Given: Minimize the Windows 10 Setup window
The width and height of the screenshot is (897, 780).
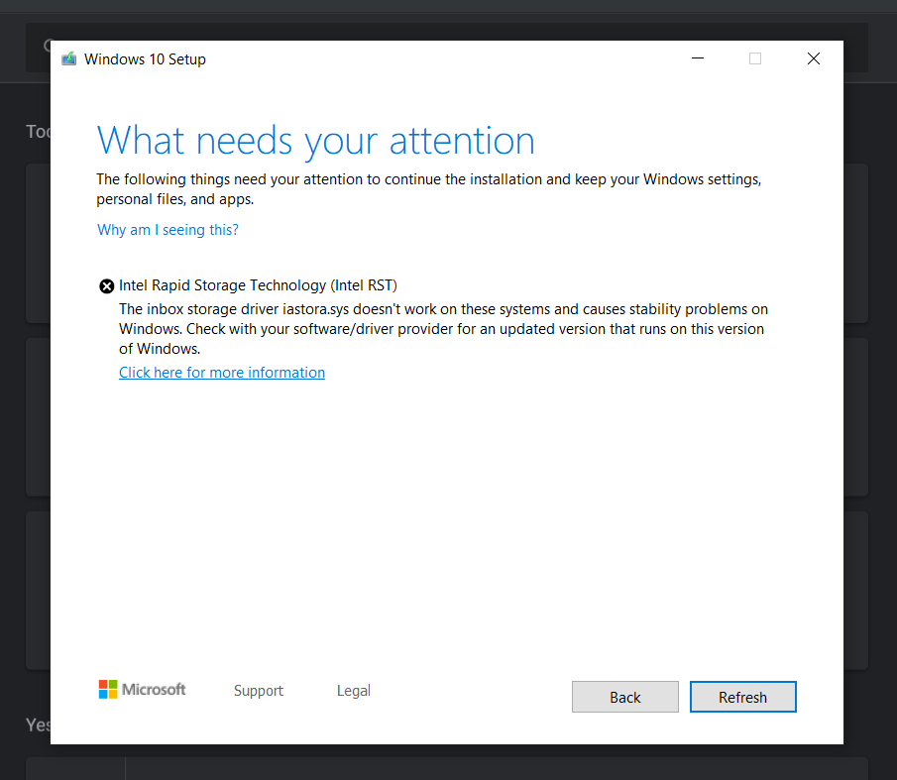Looking at the screenshot, I should pyautogui.click(x=697, y=59).
